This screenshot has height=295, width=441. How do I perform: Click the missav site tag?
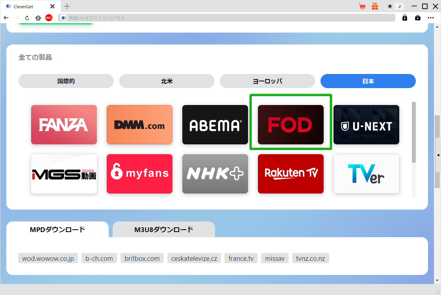point(275,258)
